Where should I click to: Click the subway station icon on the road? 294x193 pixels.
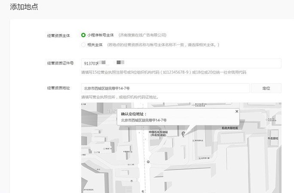click(x=148, y=162)
